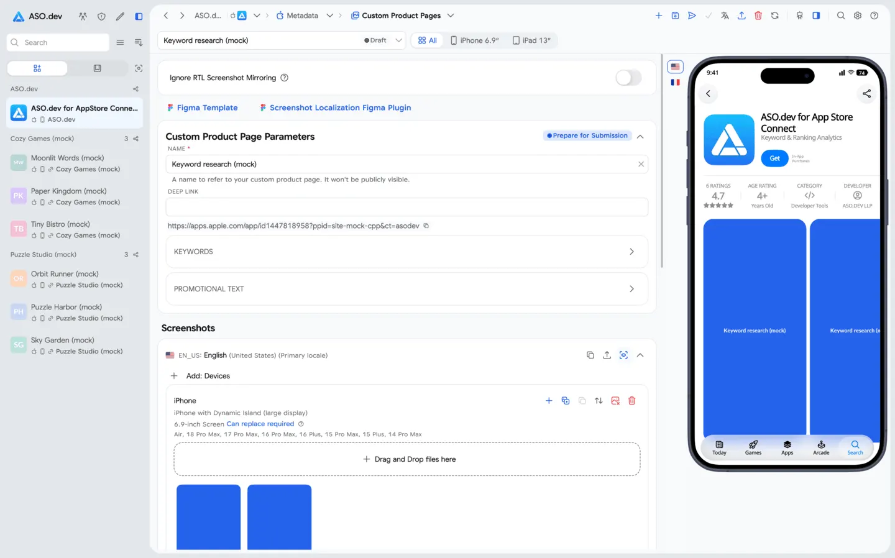Click the Refresh sync icon in the top toolbar
This screenshot has height=558, width=895.
pos(775,16)
